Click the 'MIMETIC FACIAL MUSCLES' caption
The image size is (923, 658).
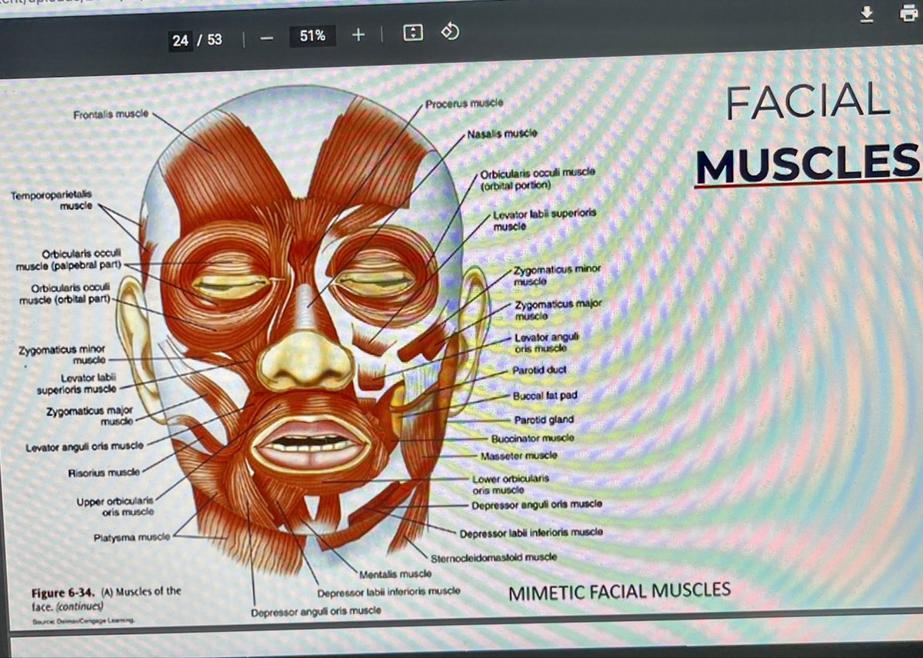tap(619, 592)
